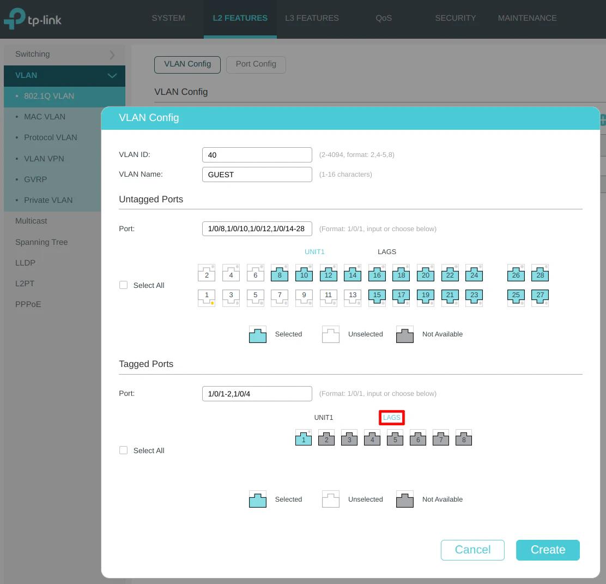The width and height of the screenshot is (606, 584).
Task: Select untagged port 5 icon
Action: point(255,298)
